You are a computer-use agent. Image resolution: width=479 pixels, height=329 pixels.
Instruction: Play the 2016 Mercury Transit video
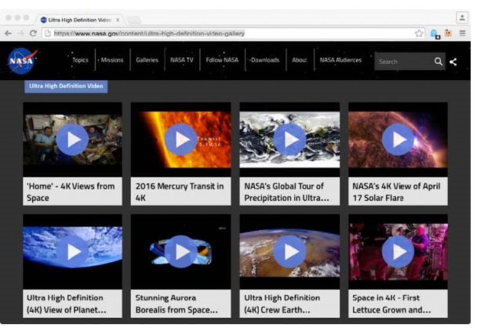point(180,139)
